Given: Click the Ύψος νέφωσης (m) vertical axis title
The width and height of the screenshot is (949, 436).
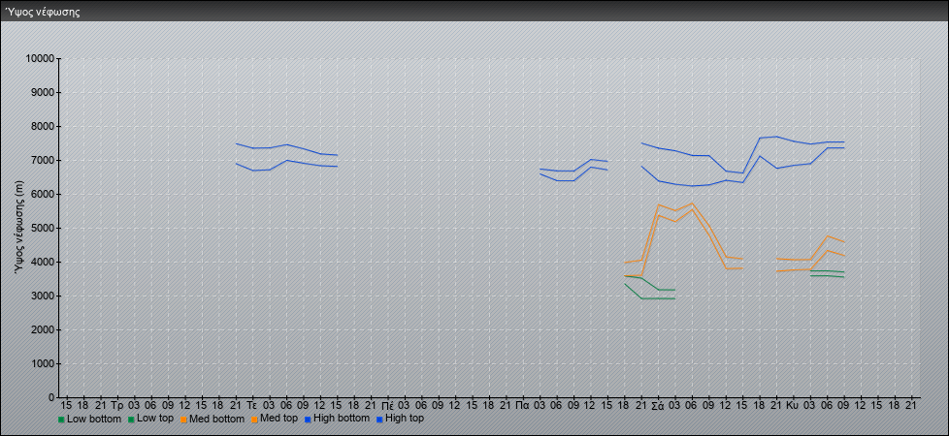Looking at the screenshot, I should tap(20, 228).
